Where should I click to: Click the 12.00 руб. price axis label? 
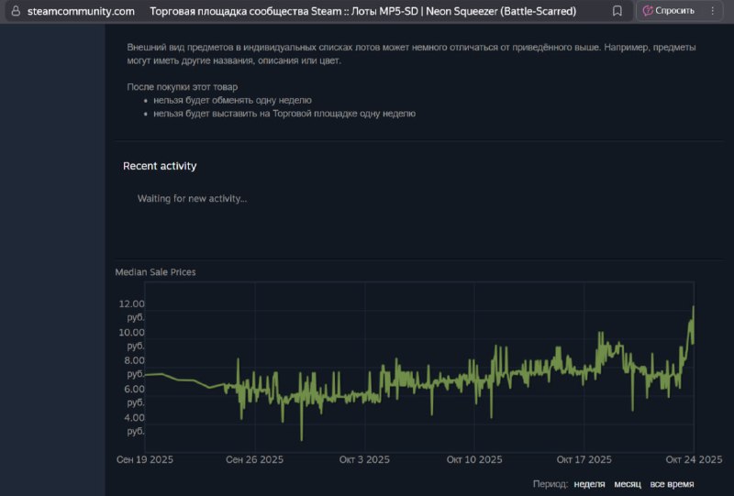point(131,310)
